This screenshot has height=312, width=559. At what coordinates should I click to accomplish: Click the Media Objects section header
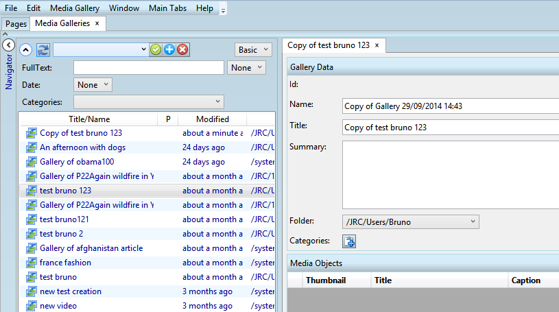click(x=423, y=263)
